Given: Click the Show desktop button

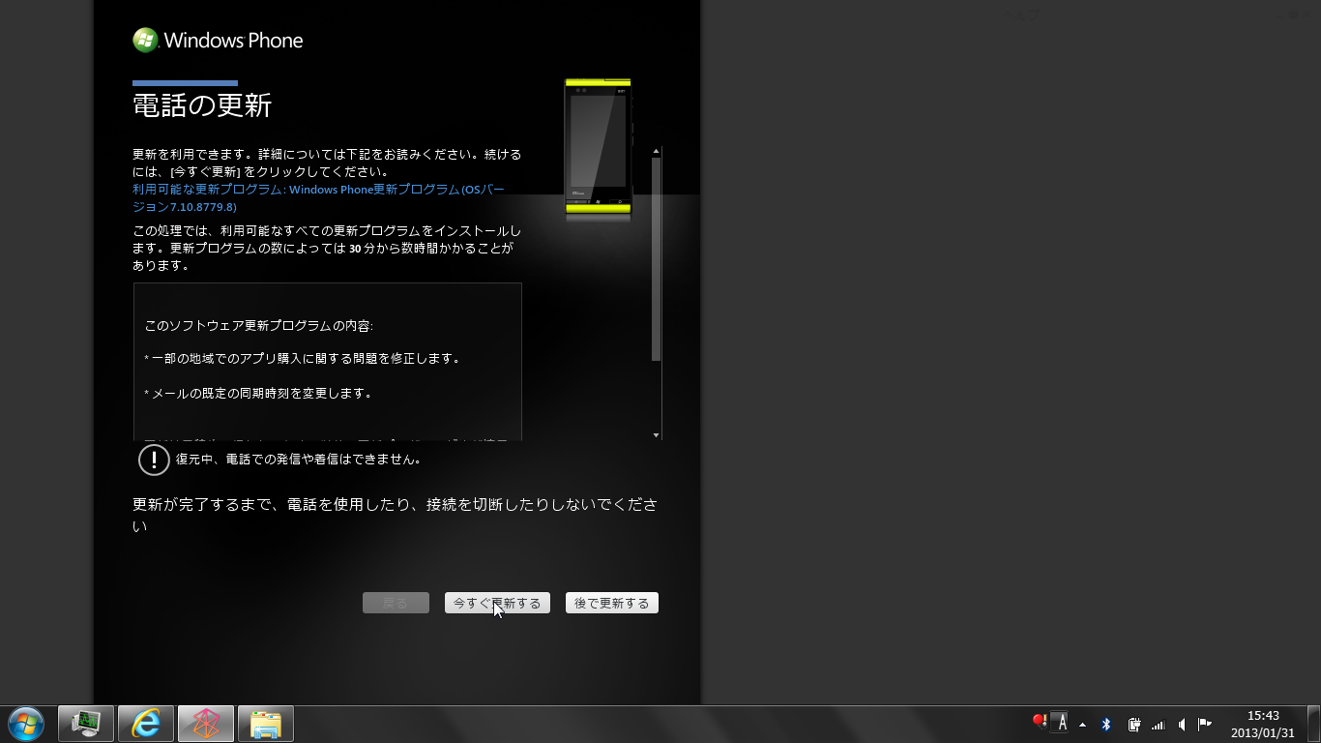Looking at the screenshot, I should click(x=1313, y=724).
